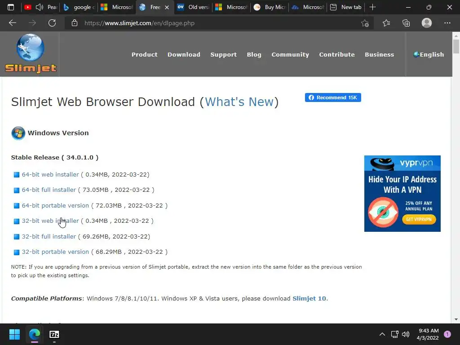Open a new tab with plus button

[x=372, y=7]
